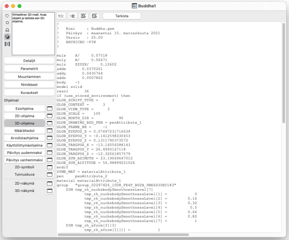Show the 2D-näkymä view
The width and height of the screenshot is (289, 240).
[25, 183]
